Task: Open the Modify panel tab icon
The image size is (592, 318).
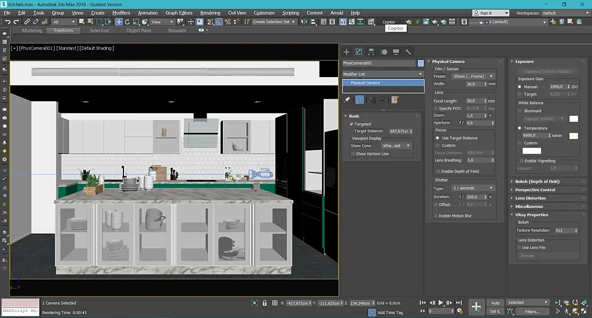Action: (359, 52)
